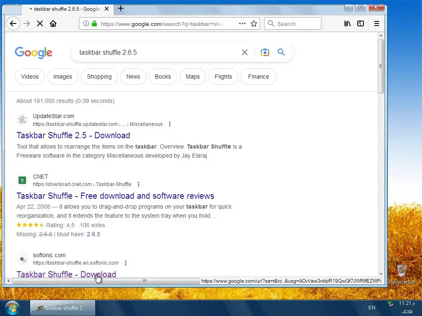
Task: Open the Library bookshelf icon
Action: coord(347,23)
